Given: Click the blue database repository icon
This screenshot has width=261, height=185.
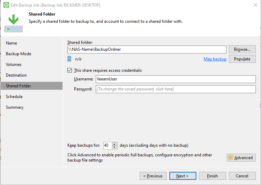Looking at the screenshot, I should [69, 59].
